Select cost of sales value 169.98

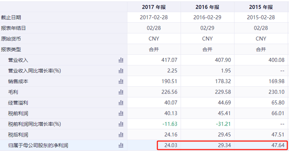click(x=276, y=81)
